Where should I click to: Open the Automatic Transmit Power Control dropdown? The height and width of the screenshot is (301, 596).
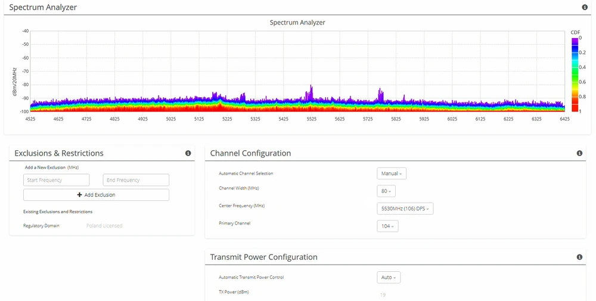click(389, 277)
